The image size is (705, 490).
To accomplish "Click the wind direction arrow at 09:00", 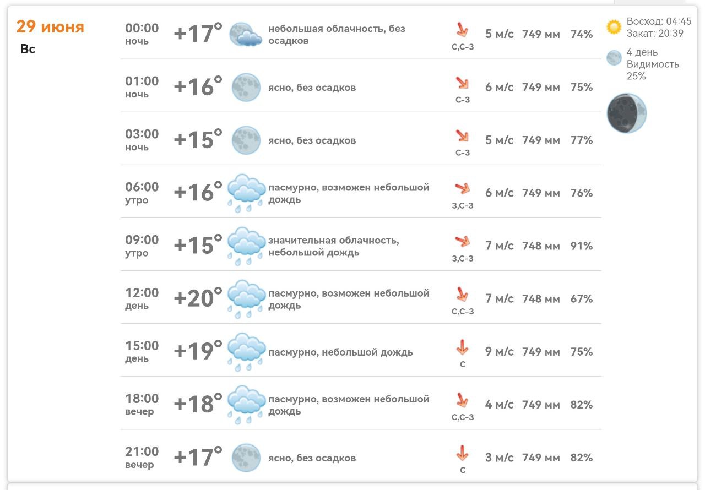I will point(463,241).
